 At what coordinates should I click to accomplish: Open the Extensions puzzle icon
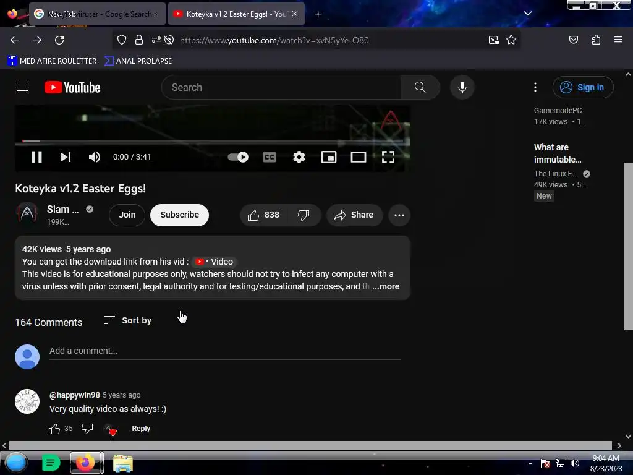(x=597, y=40)
